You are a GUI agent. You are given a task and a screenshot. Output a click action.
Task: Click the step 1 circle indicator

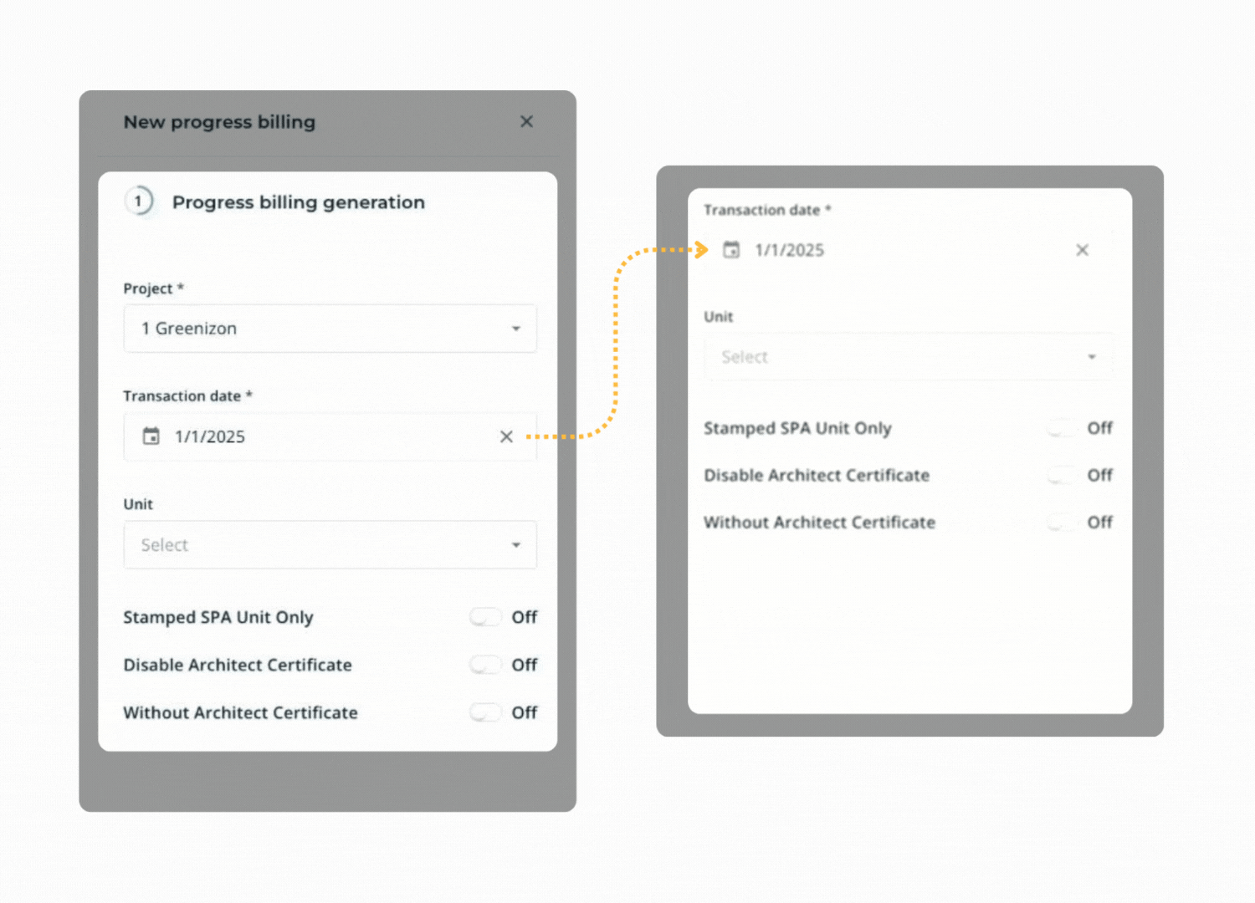tap(139, 202)
